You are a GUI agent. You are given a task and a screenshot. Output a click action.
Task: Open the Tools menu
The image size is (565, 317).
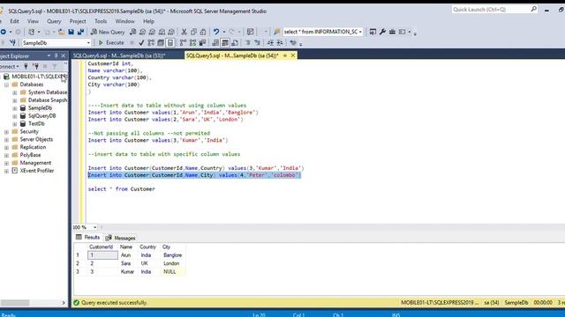(101, 21)
